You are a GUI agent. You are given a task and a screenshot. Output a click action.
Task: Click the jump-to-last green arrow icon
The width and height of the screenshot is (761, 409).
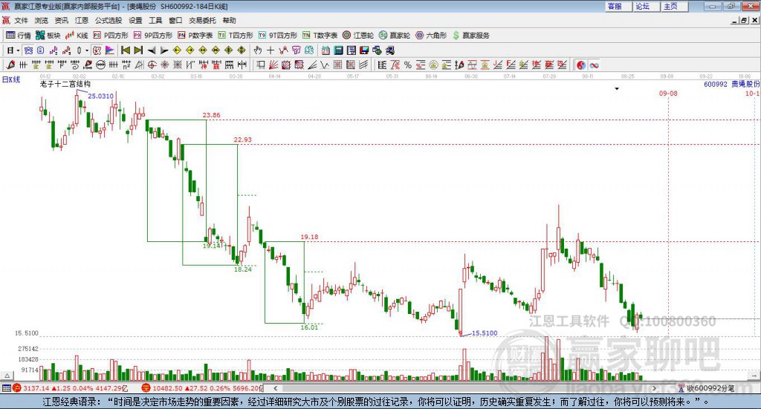click(138, 50)
